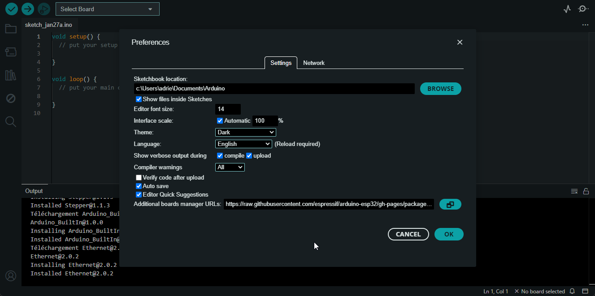Uncheck the Auto save checkbox
This screenshot has height=296, width=595.
(139, 186)
